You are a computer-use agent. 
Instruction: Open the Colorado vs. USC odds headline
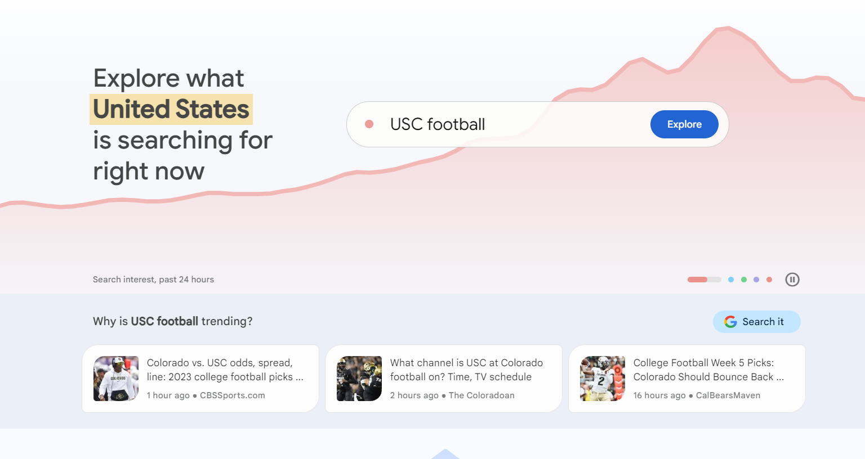click(225, 370)
